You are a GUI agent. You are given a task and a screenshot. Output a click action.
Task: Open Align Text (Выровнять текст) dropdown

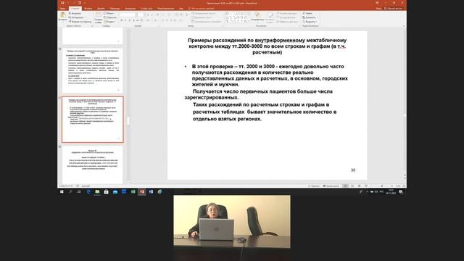203,17
